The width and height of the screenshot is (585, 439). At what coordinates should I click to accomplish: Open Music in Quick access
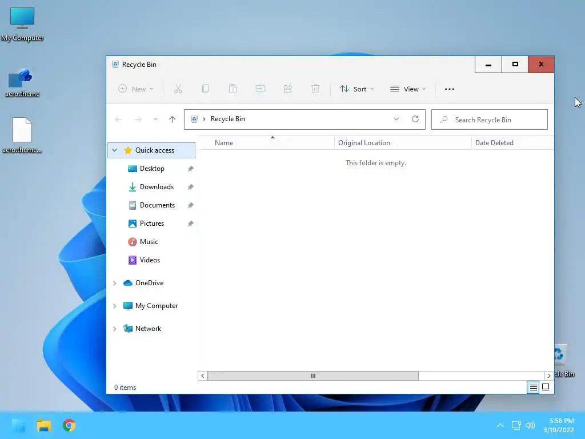pyautogui.click(x=149, y=242)
